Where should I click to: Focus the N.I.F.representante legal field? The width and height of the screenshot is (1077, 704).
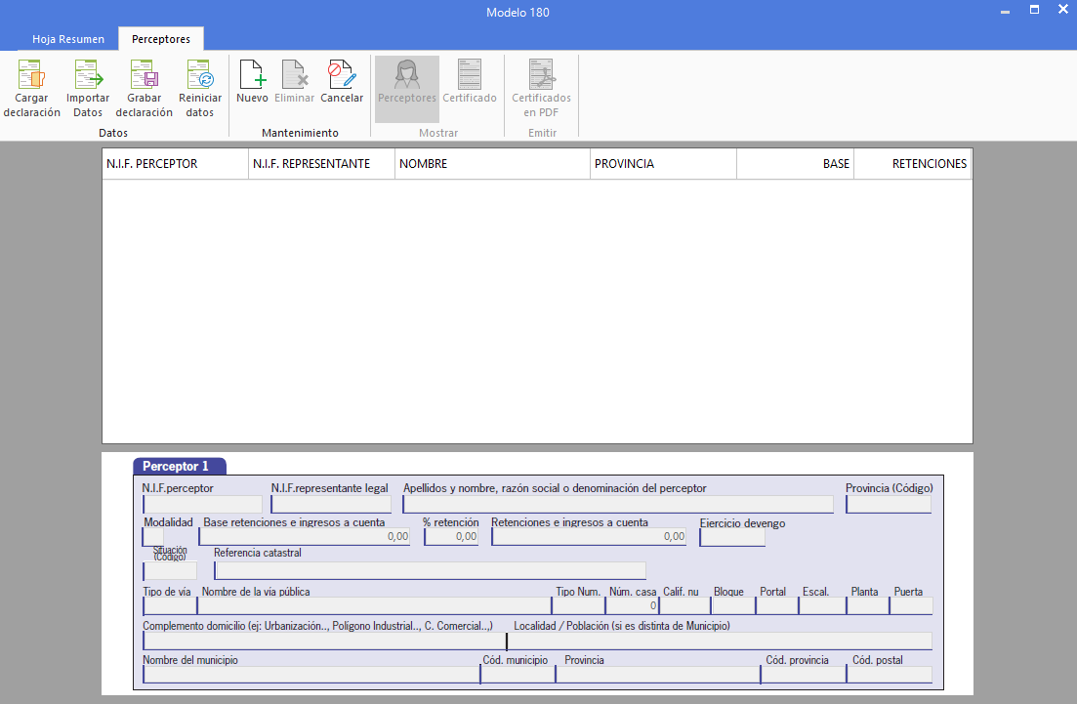(331, 504)
